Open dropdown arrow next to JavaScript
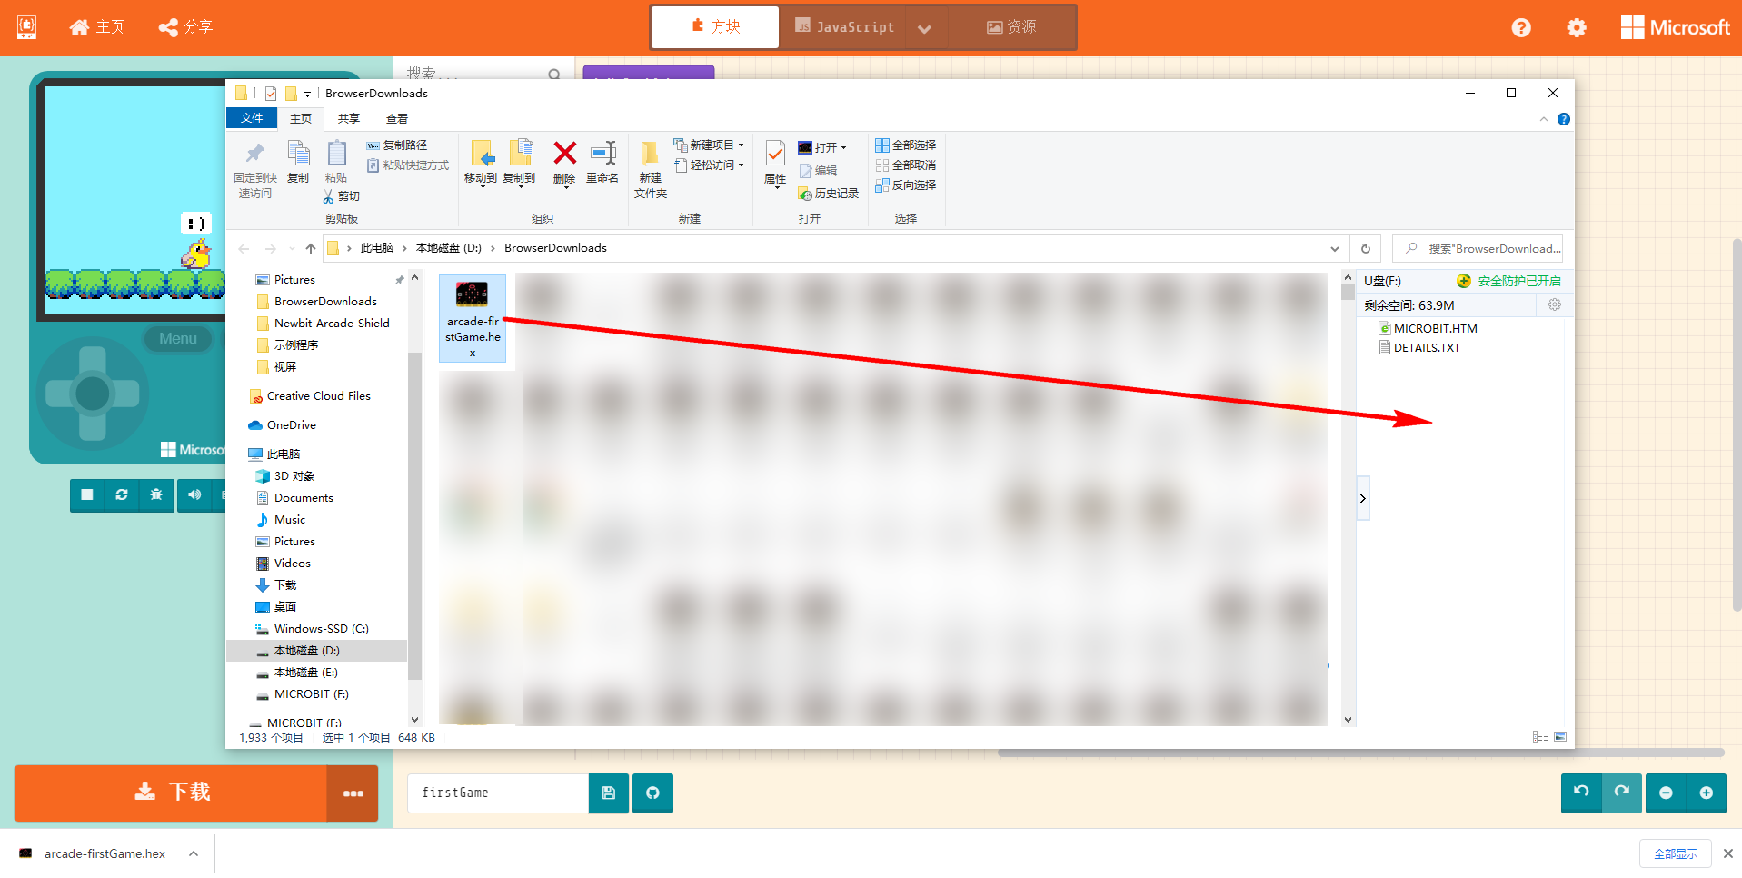Screen dimensions: 1742x878 (x=924, y=28)
